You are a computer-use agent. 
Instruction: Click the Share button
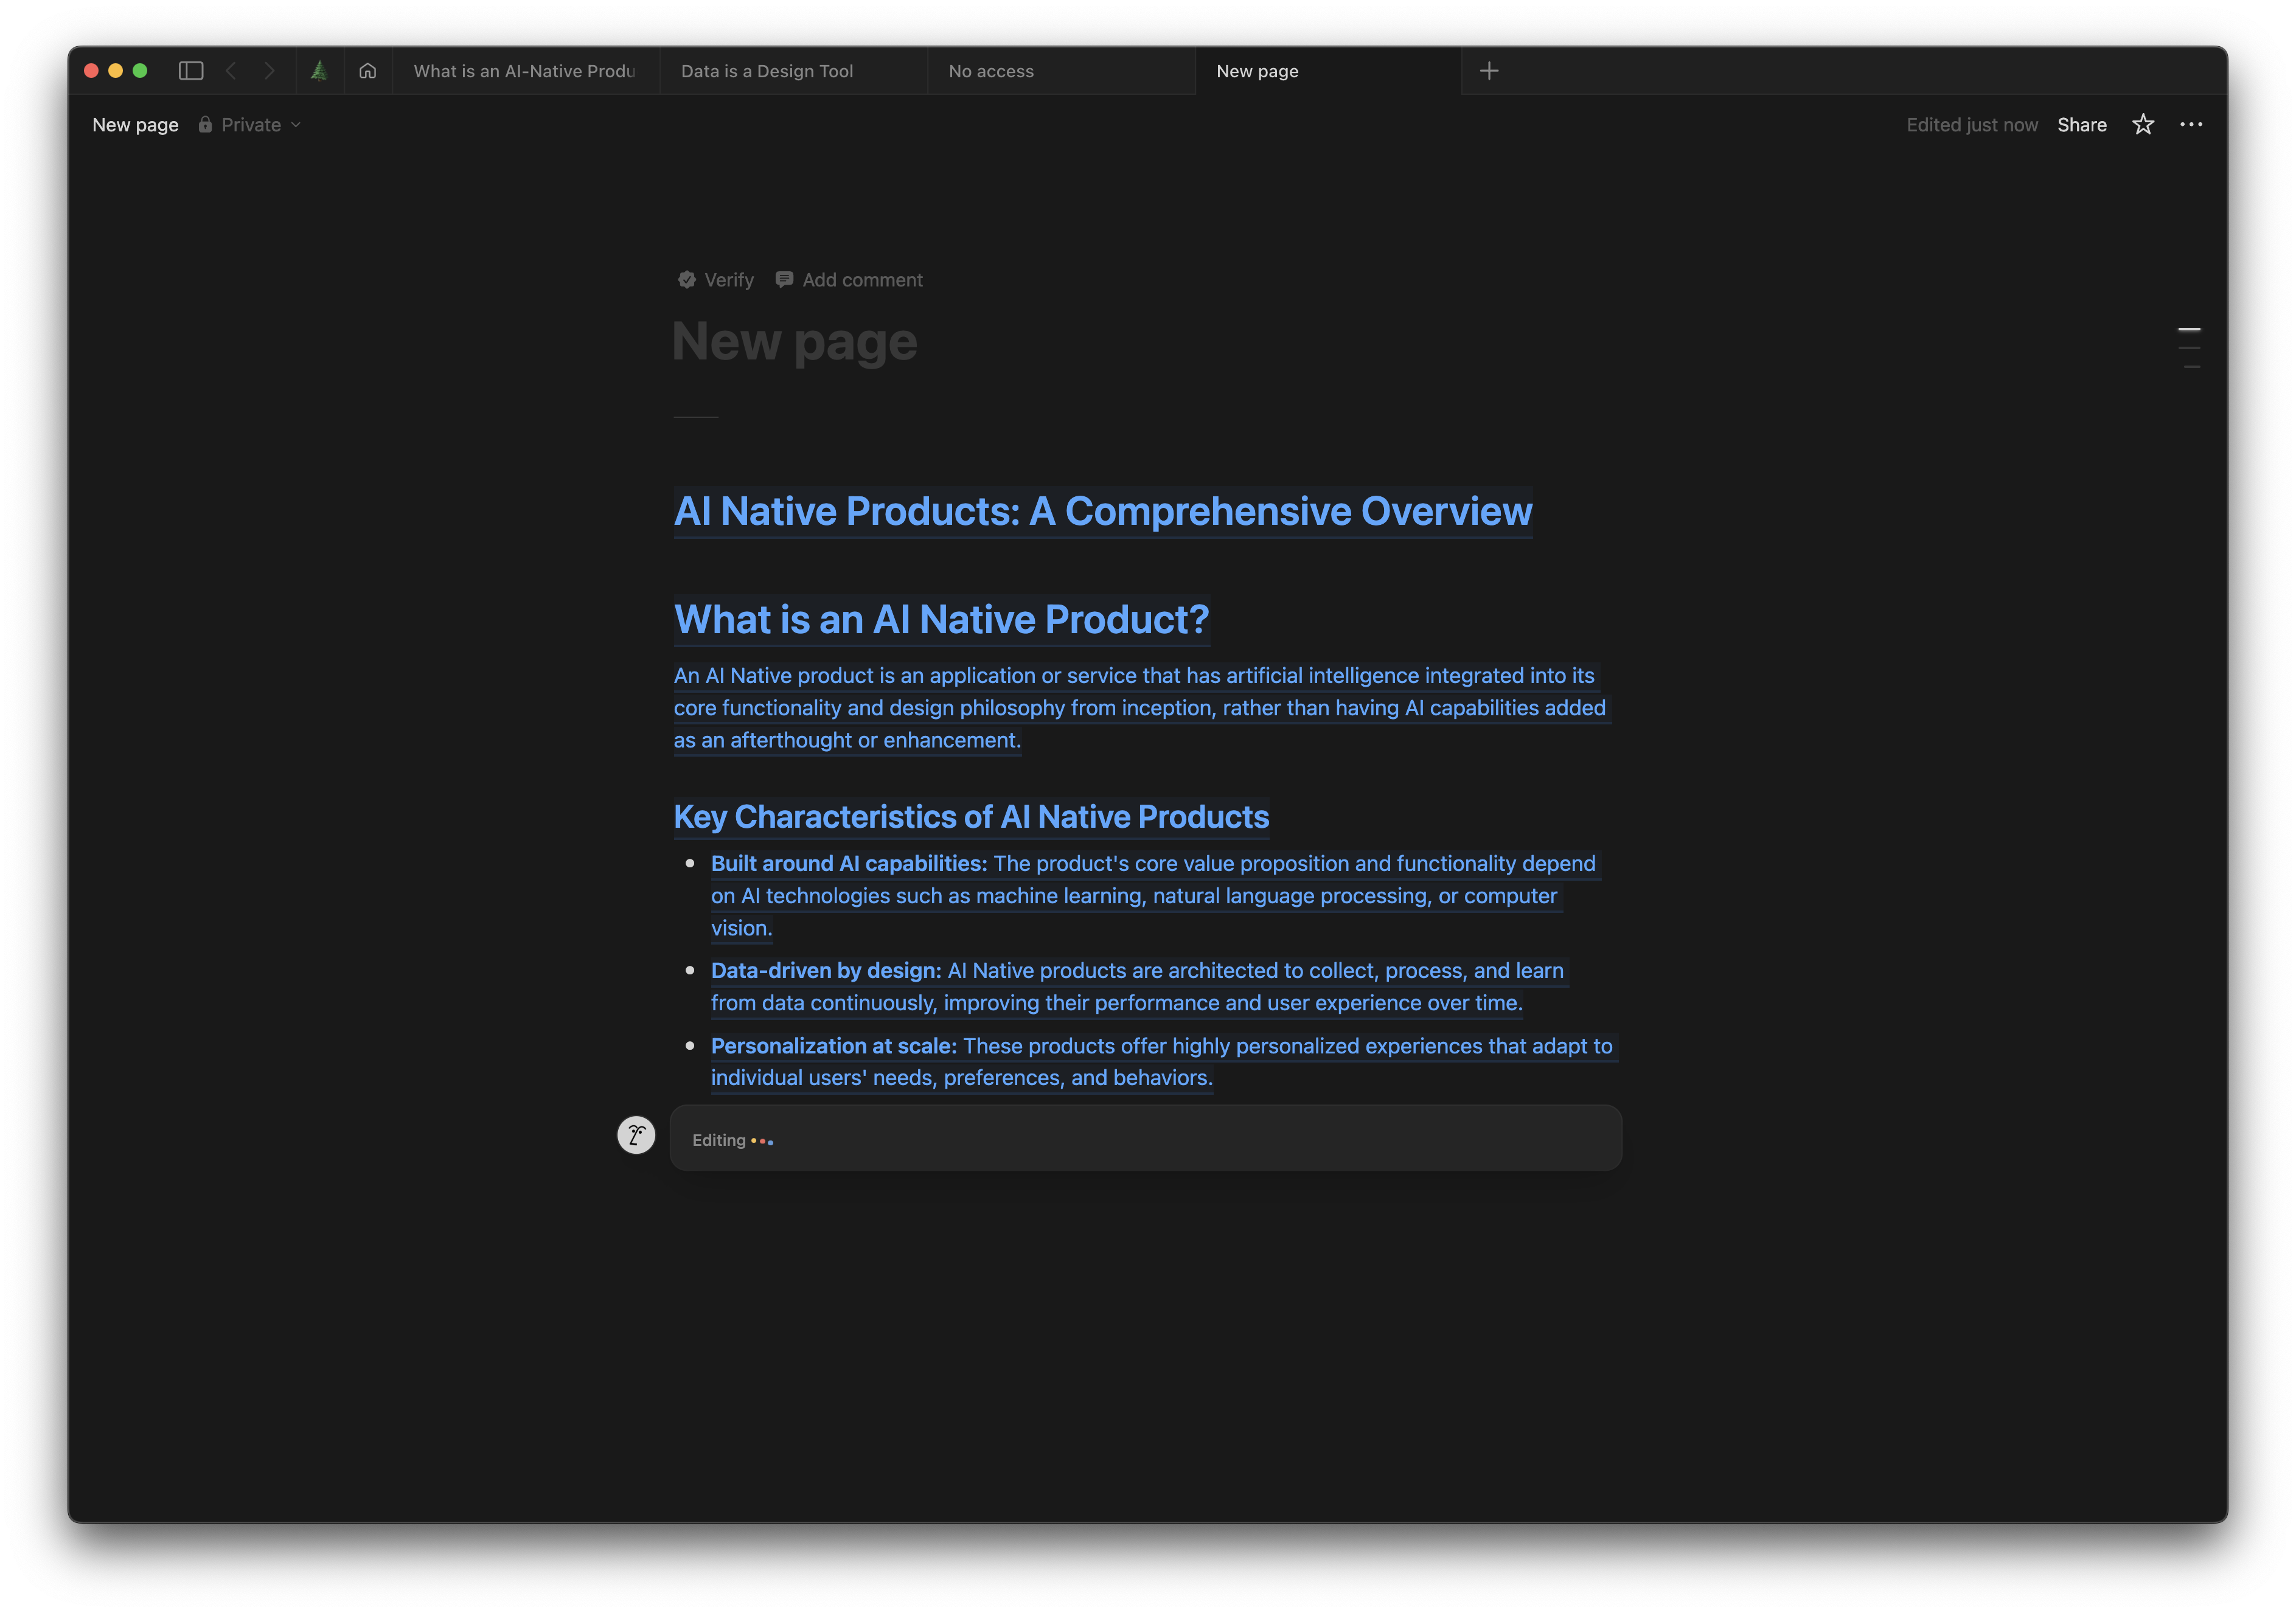point(2081,124)
